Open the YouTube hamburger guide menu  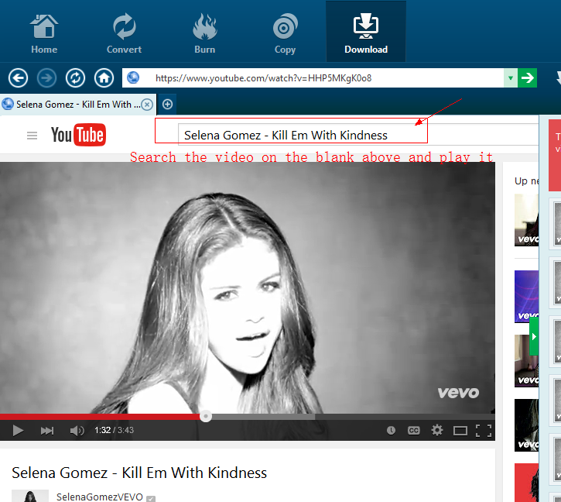point(32,136)
